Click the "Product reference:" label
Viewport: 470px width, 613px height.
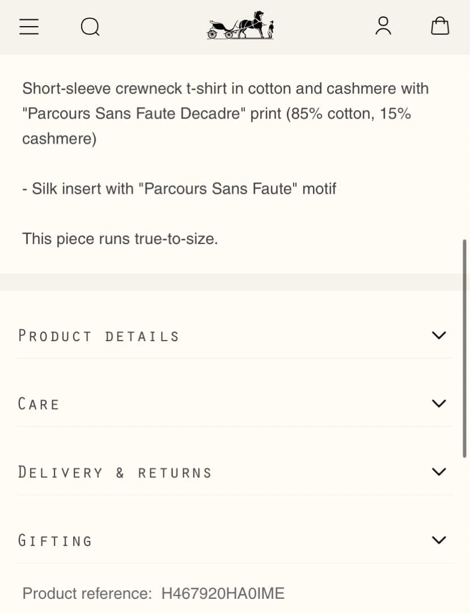pyautogui.click(x=87, y=594)
